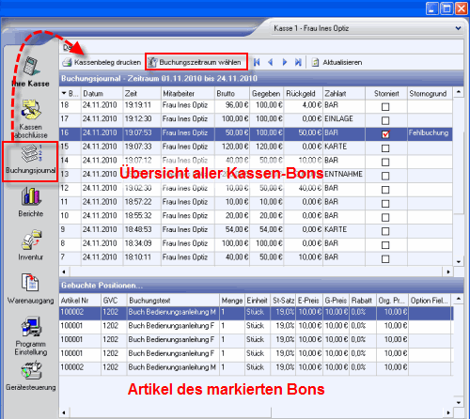Toggle Storniert checkbox for booking 12
470x419 pixels.
(x=385, y=190)
